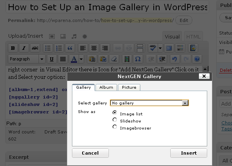The height and width of the screenshot is (166, 232).
Task: Apply blockquote formatting
Action: [70, 48]
